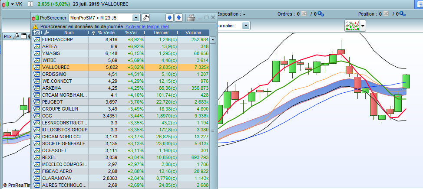423x189 pixels.
Task: Select the CRCAM NORD CCI row
Action: 121,137
